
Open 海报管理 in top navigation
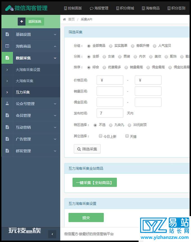99,8
